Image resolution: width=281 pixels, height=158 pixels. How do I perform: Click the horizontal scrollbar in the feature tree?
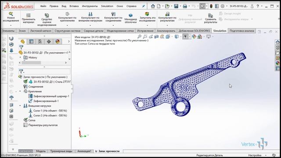pyautogui.click(x=31, y=63)
